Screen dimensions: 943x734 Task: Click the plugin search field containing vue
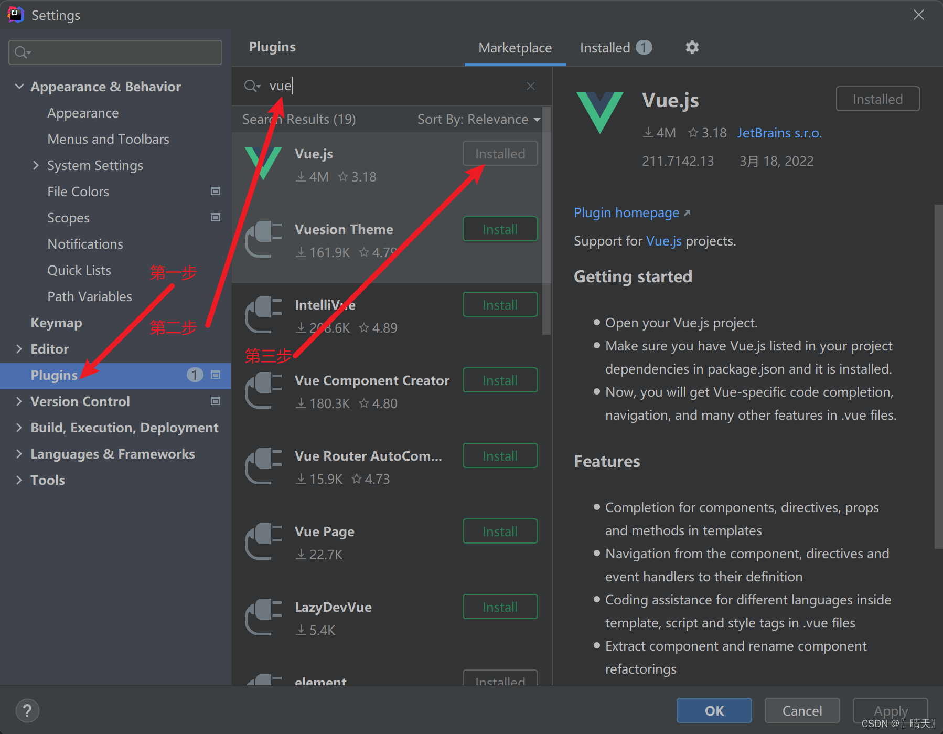[x=391, y=86]
